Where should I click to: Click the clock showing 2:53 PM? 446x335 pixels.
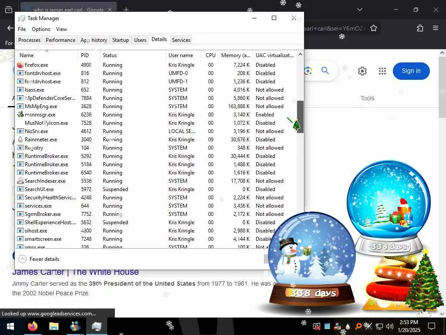click(409, 322)
